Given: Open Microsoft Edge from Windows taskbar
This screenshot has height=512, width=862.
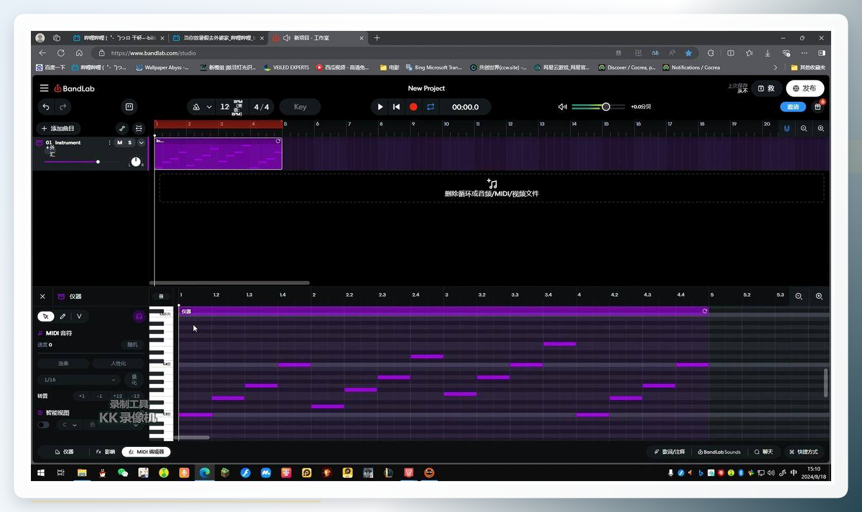Looking at the screenshot, I should [204, 473].
